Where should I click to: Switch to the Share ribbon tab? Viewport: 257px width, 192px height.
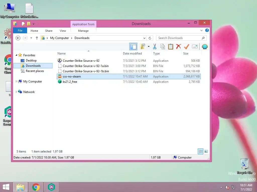[x=49, y=31]
